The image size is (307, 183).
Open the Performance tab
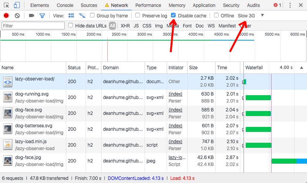148,5
